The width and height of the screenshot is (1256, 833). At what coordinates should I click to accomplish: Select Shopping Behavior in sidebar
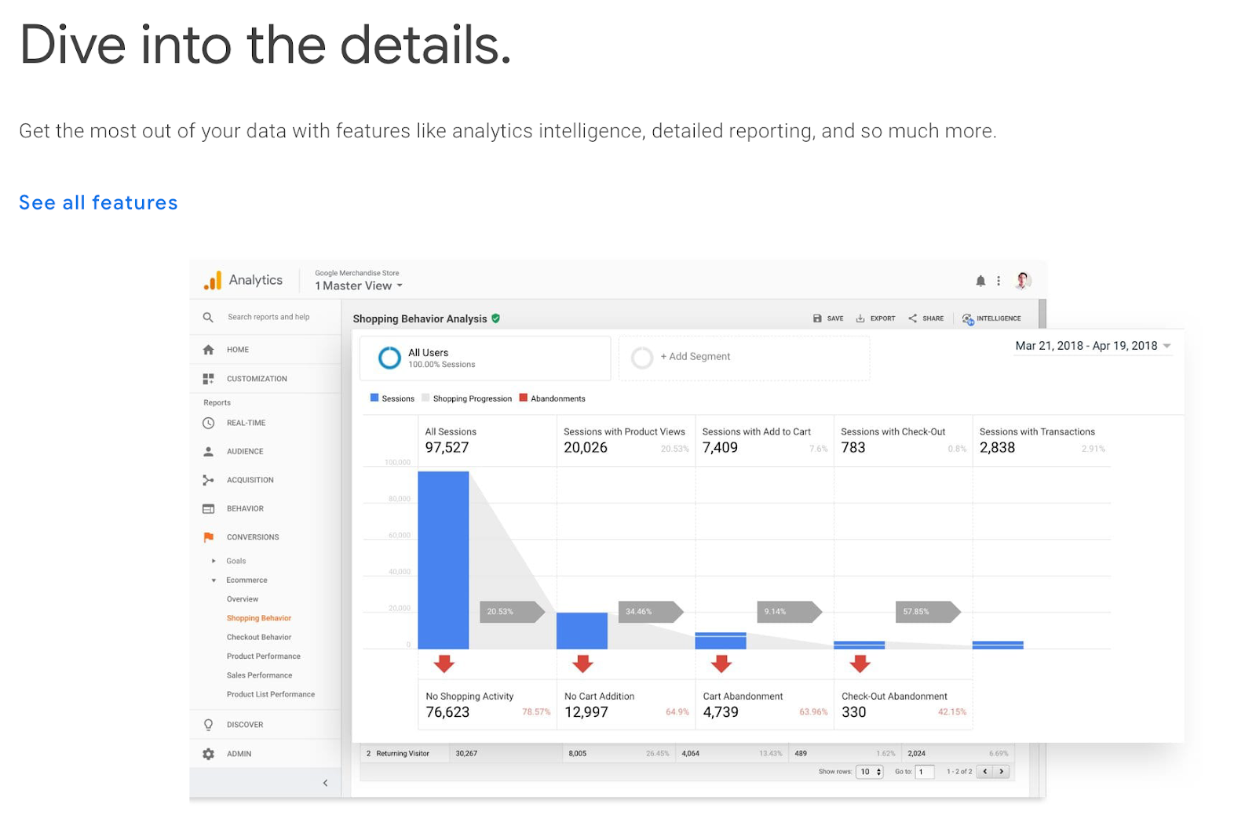tap(259, 618)
